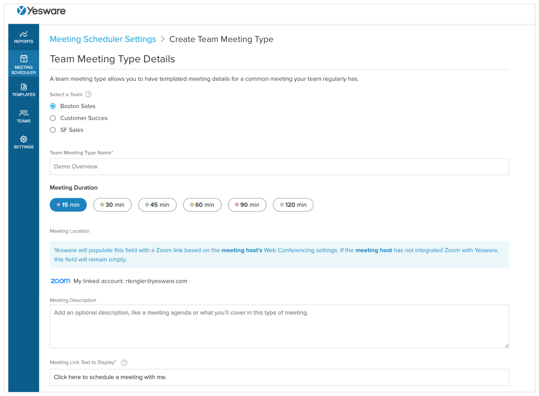This screenshot has width=539, height=396.
Task: Open Reports from the sidebar
Action: click(24, 37)
